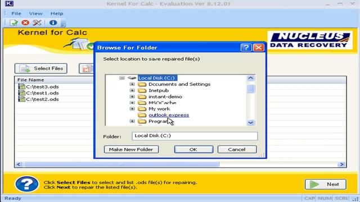Click the test1.ods spreadsheet file icon
This screenshot has height=202, width=360.
click(x=21, y=93)
